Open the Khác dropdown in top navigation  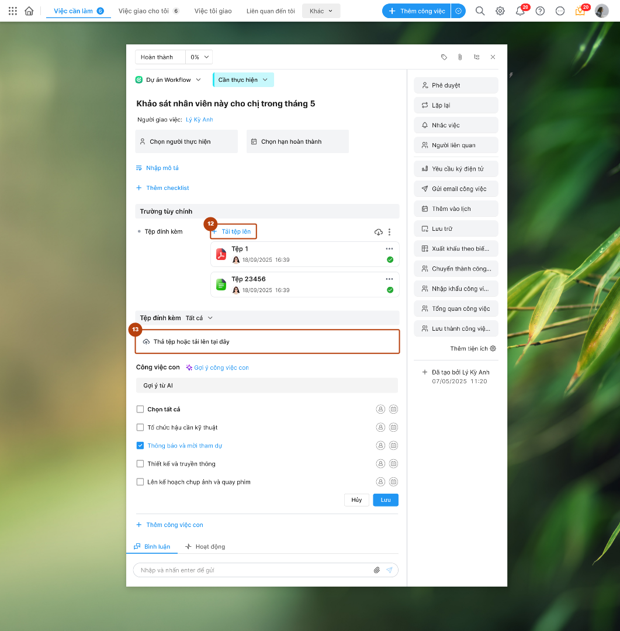321,11
